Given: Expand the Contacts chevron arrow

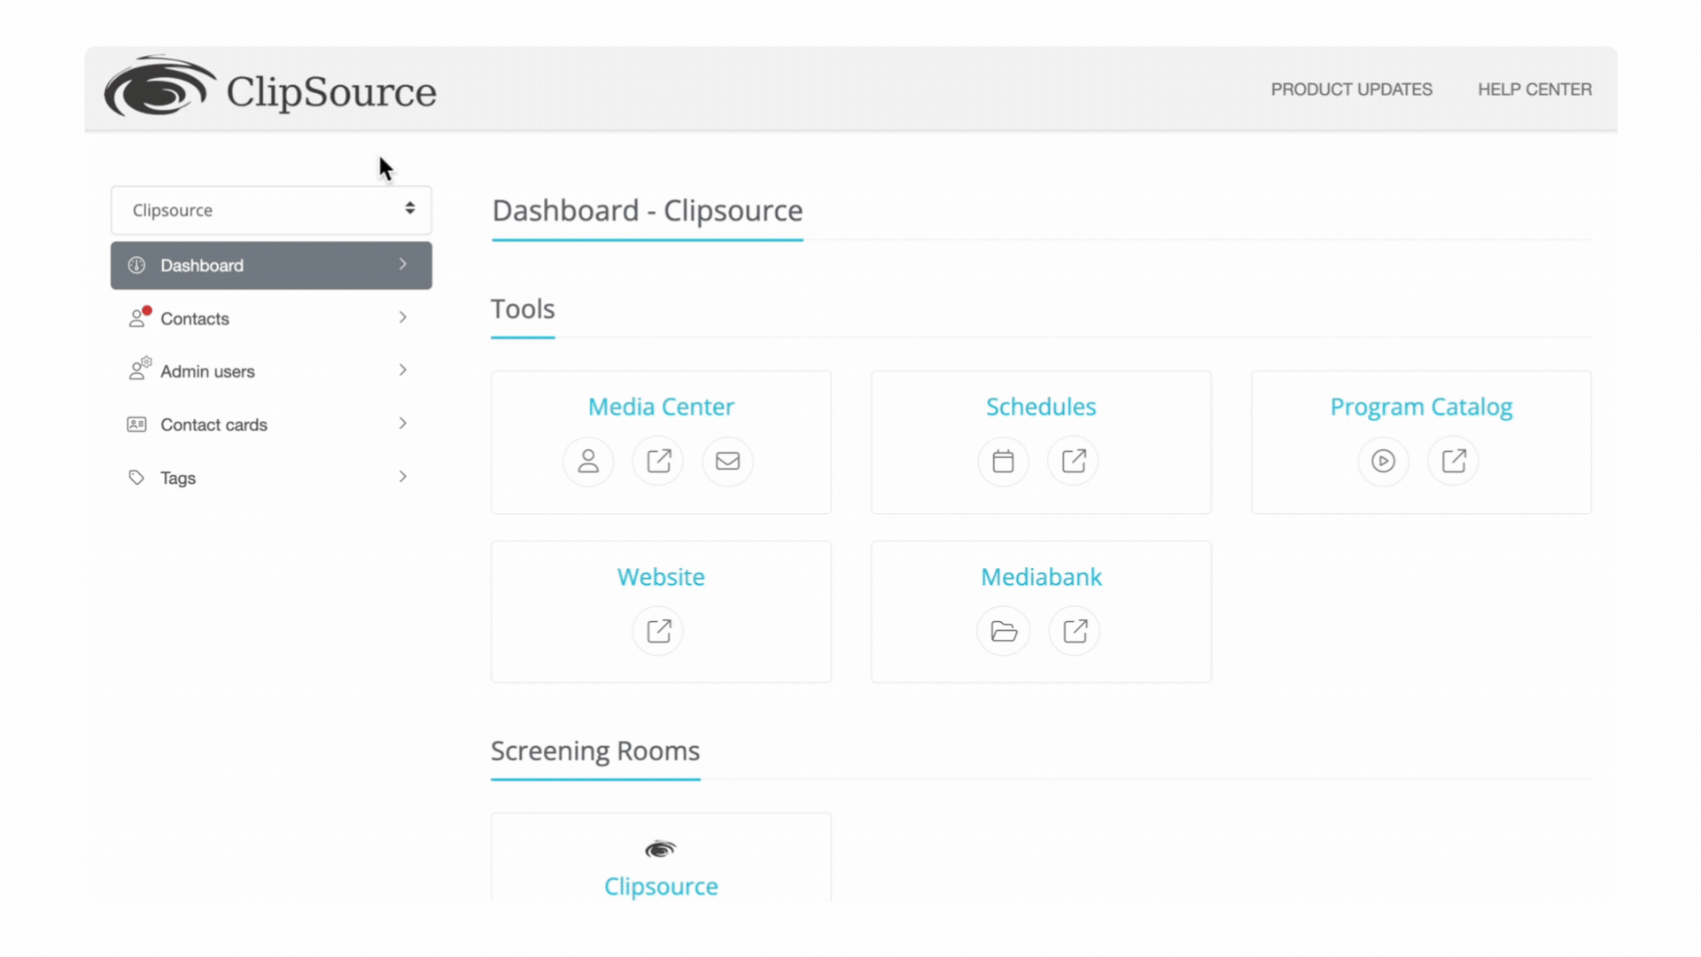Looking at the screenshot, I should pyautogui.click(x=403, y=317).
